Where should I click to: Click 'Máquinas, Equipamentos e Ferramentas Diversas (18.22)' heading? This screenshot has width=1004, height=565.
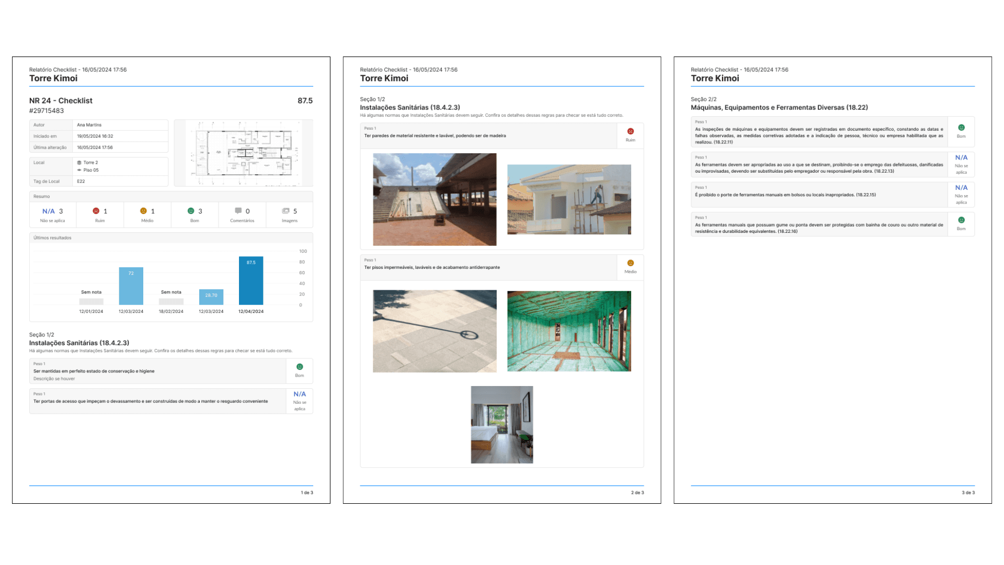(779, 107)
